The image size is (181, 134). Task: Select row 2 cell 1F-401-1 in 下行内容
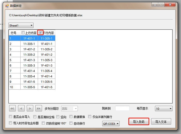coord(47,44)
